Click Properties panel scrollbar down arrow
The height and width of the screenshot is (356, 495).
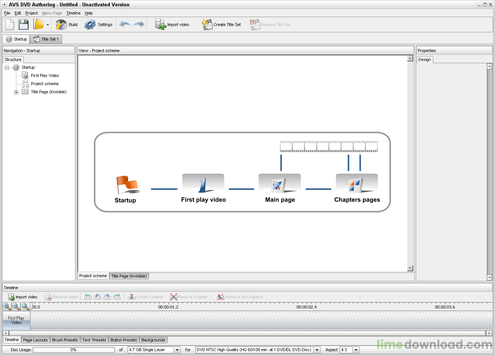pos(489,278)
